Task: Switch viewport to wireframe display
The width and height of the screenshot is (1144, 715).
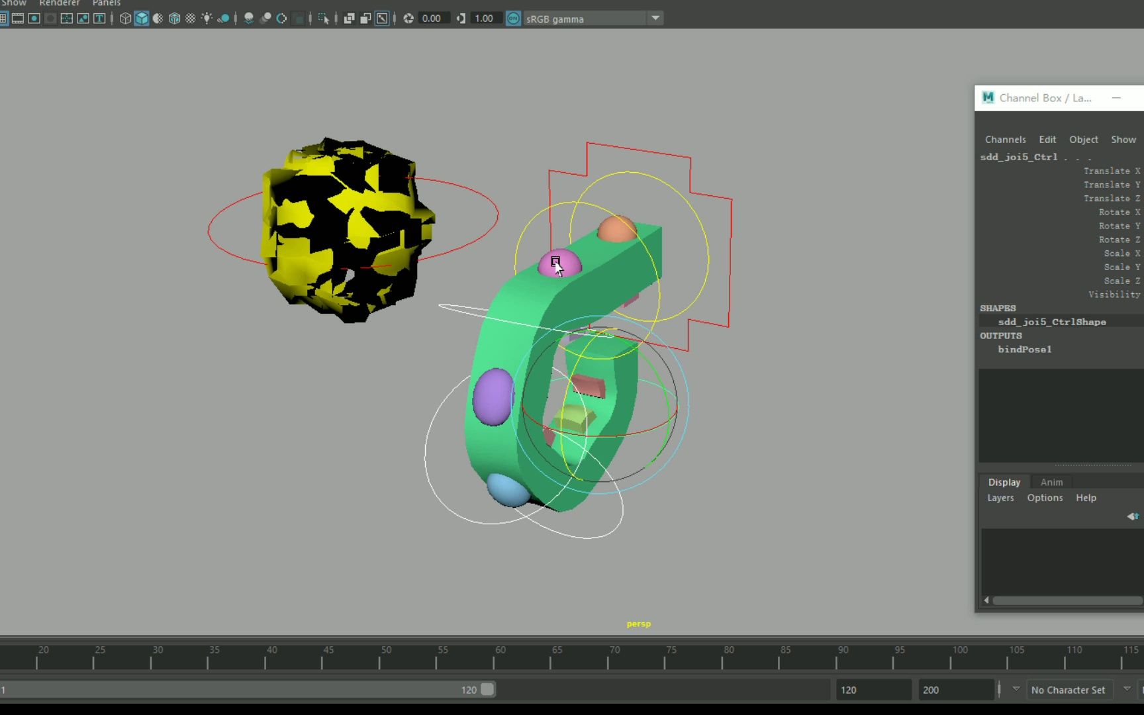Action: click(x=125, y=19)
